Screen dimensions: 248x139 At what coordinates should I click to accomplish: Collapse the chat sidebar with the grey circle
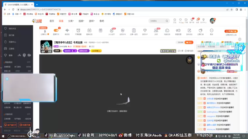[x=240, y=39]
